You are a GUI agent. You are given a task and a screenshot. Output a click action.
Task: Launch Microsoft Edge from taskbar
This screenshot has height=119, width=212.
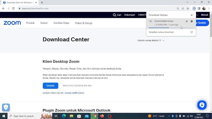pos(64,116)
